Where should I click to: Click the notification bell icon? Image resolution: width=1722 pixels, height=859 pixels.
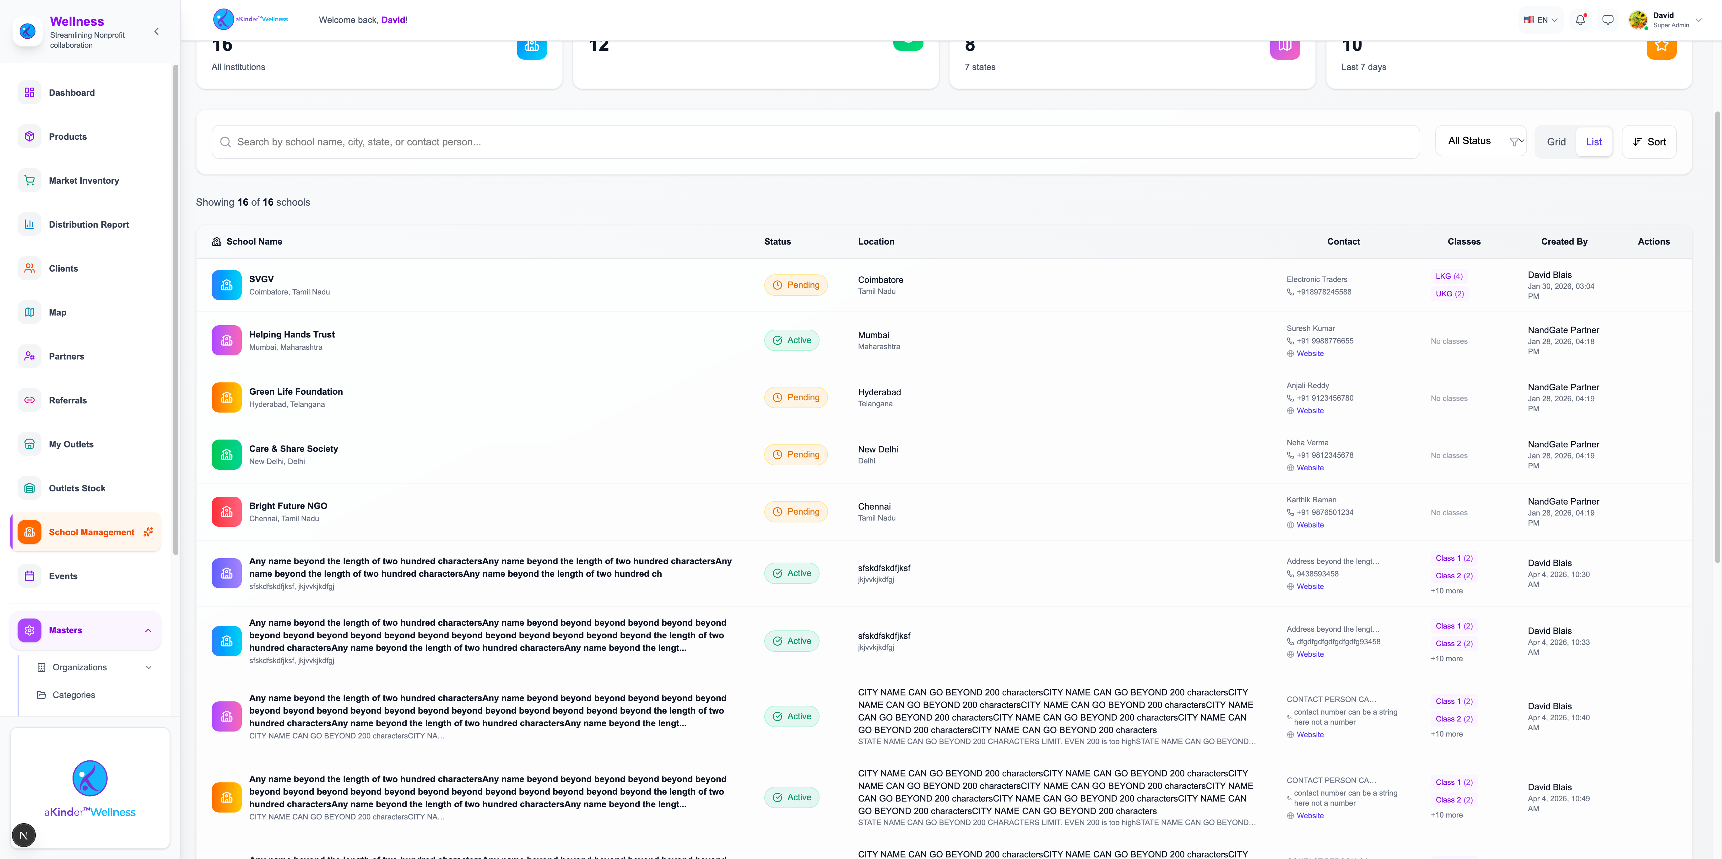(1580, 20)
